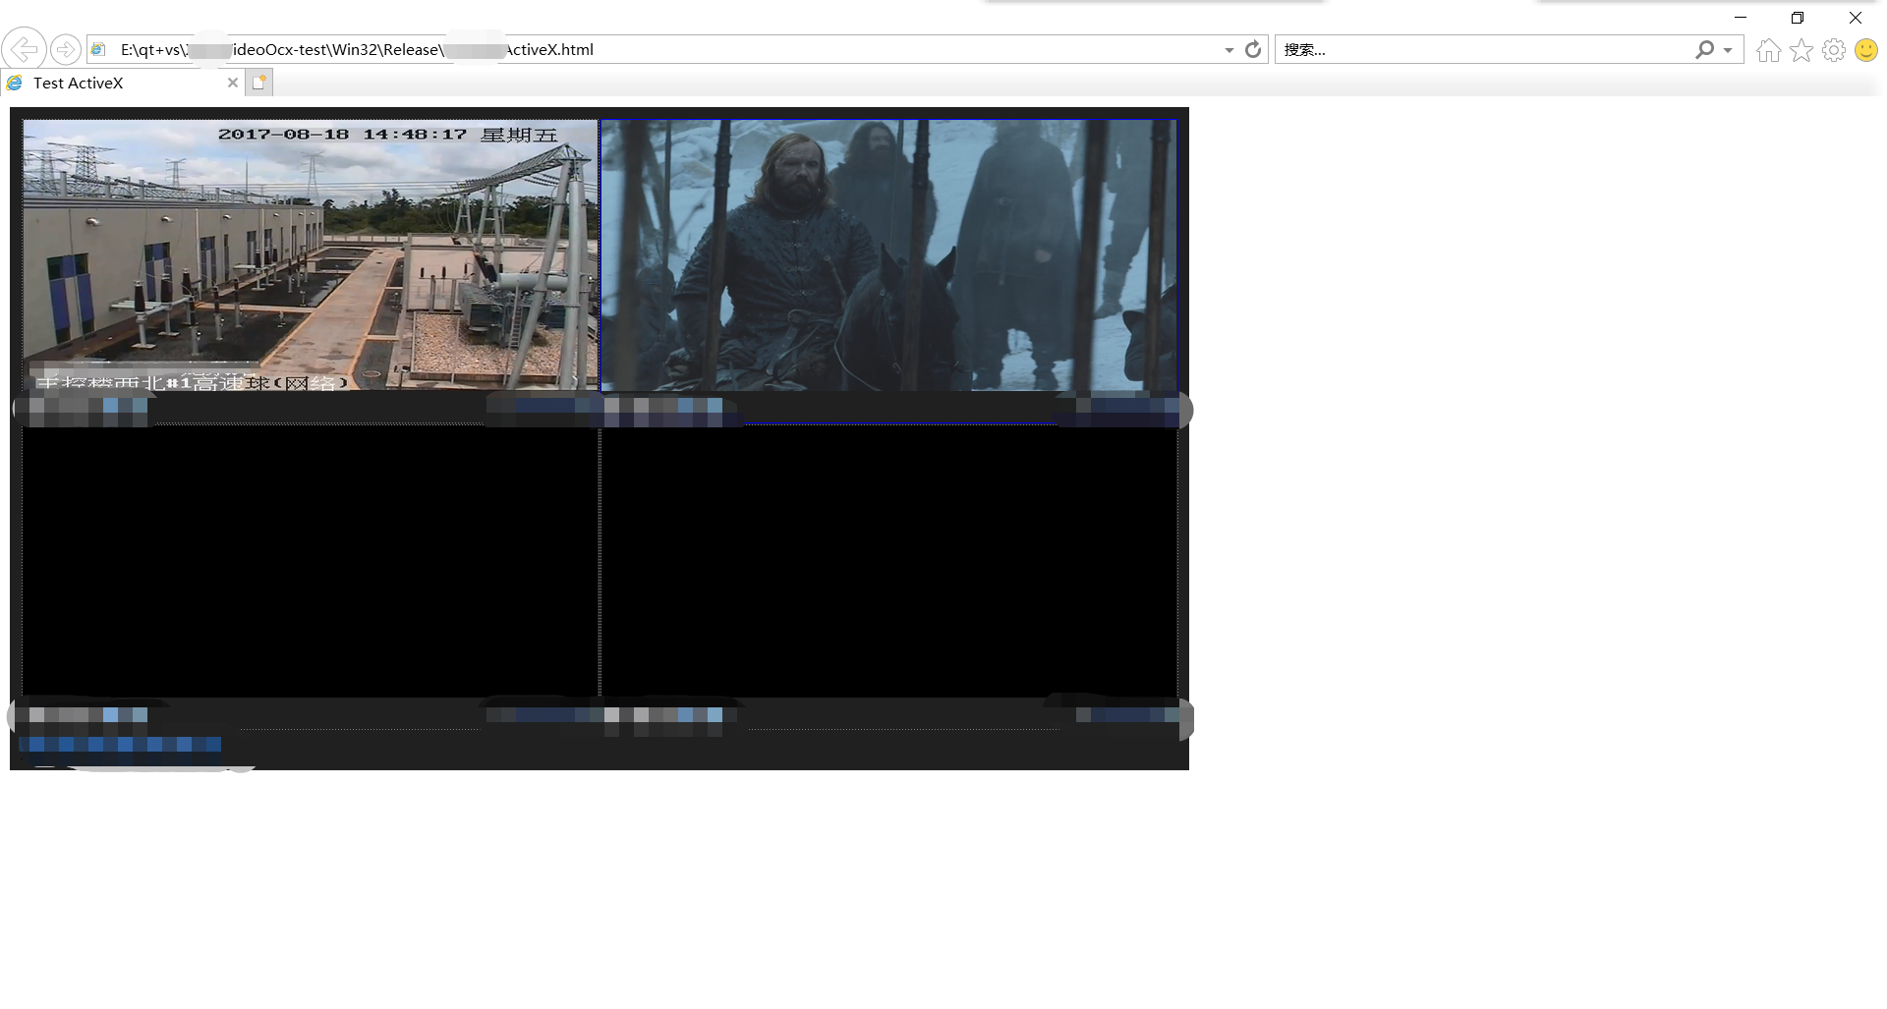Open the address bar autocomplete dropdown arrow
The image size is (1887, 1009).
click(1229, 50)
